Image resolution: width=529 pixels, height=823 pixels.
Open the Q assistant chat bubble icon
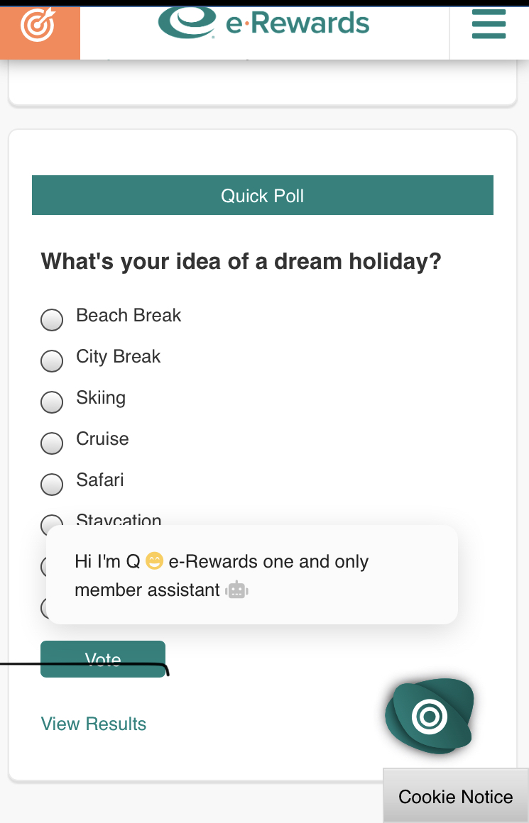[x=429, y=716]
